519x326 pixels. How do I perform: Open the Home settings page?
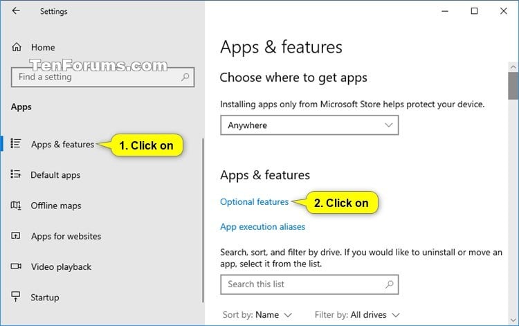click(x=43, y=47)
